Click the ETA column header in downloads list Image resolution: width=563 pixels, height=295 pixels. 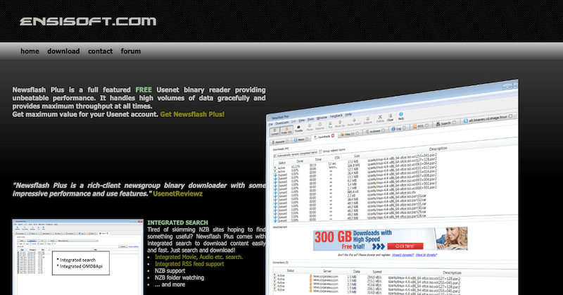pos(337,158)
